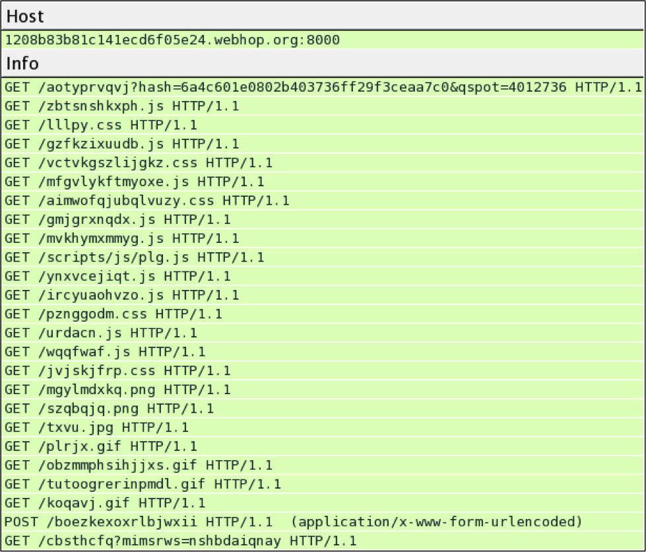The image size is (646, 552).
Task: Select the GET /cbsthcfq?mimsrws=nshbdaiqnay row
Action: point(323,541)
